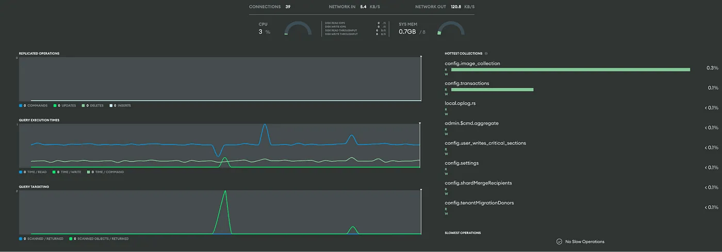This screenshot has height=252, width=722.
Task: Toggle the Time / Command legend entry
Action: click(x=108, y=172)
